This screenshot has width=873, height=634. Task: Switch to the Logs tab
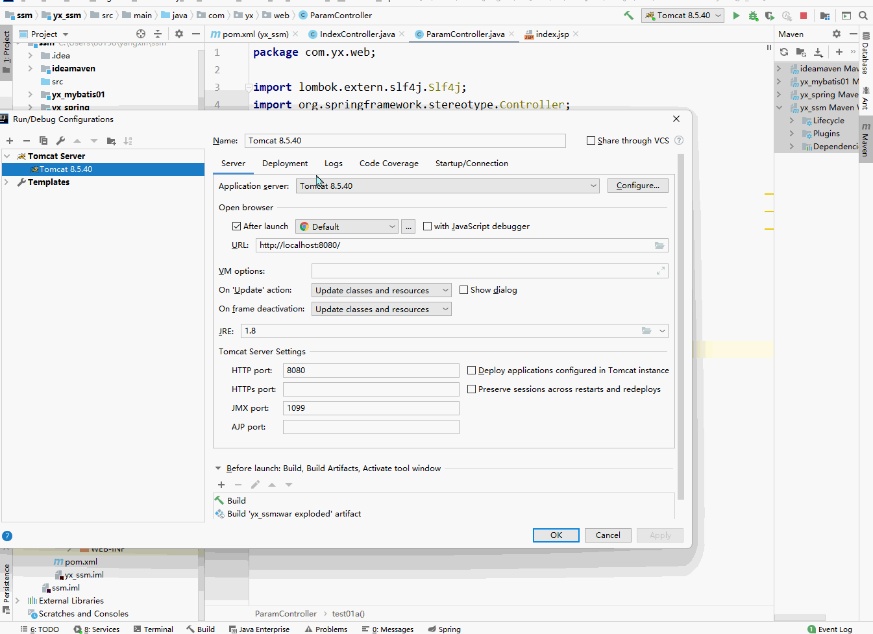pos(334,164)
